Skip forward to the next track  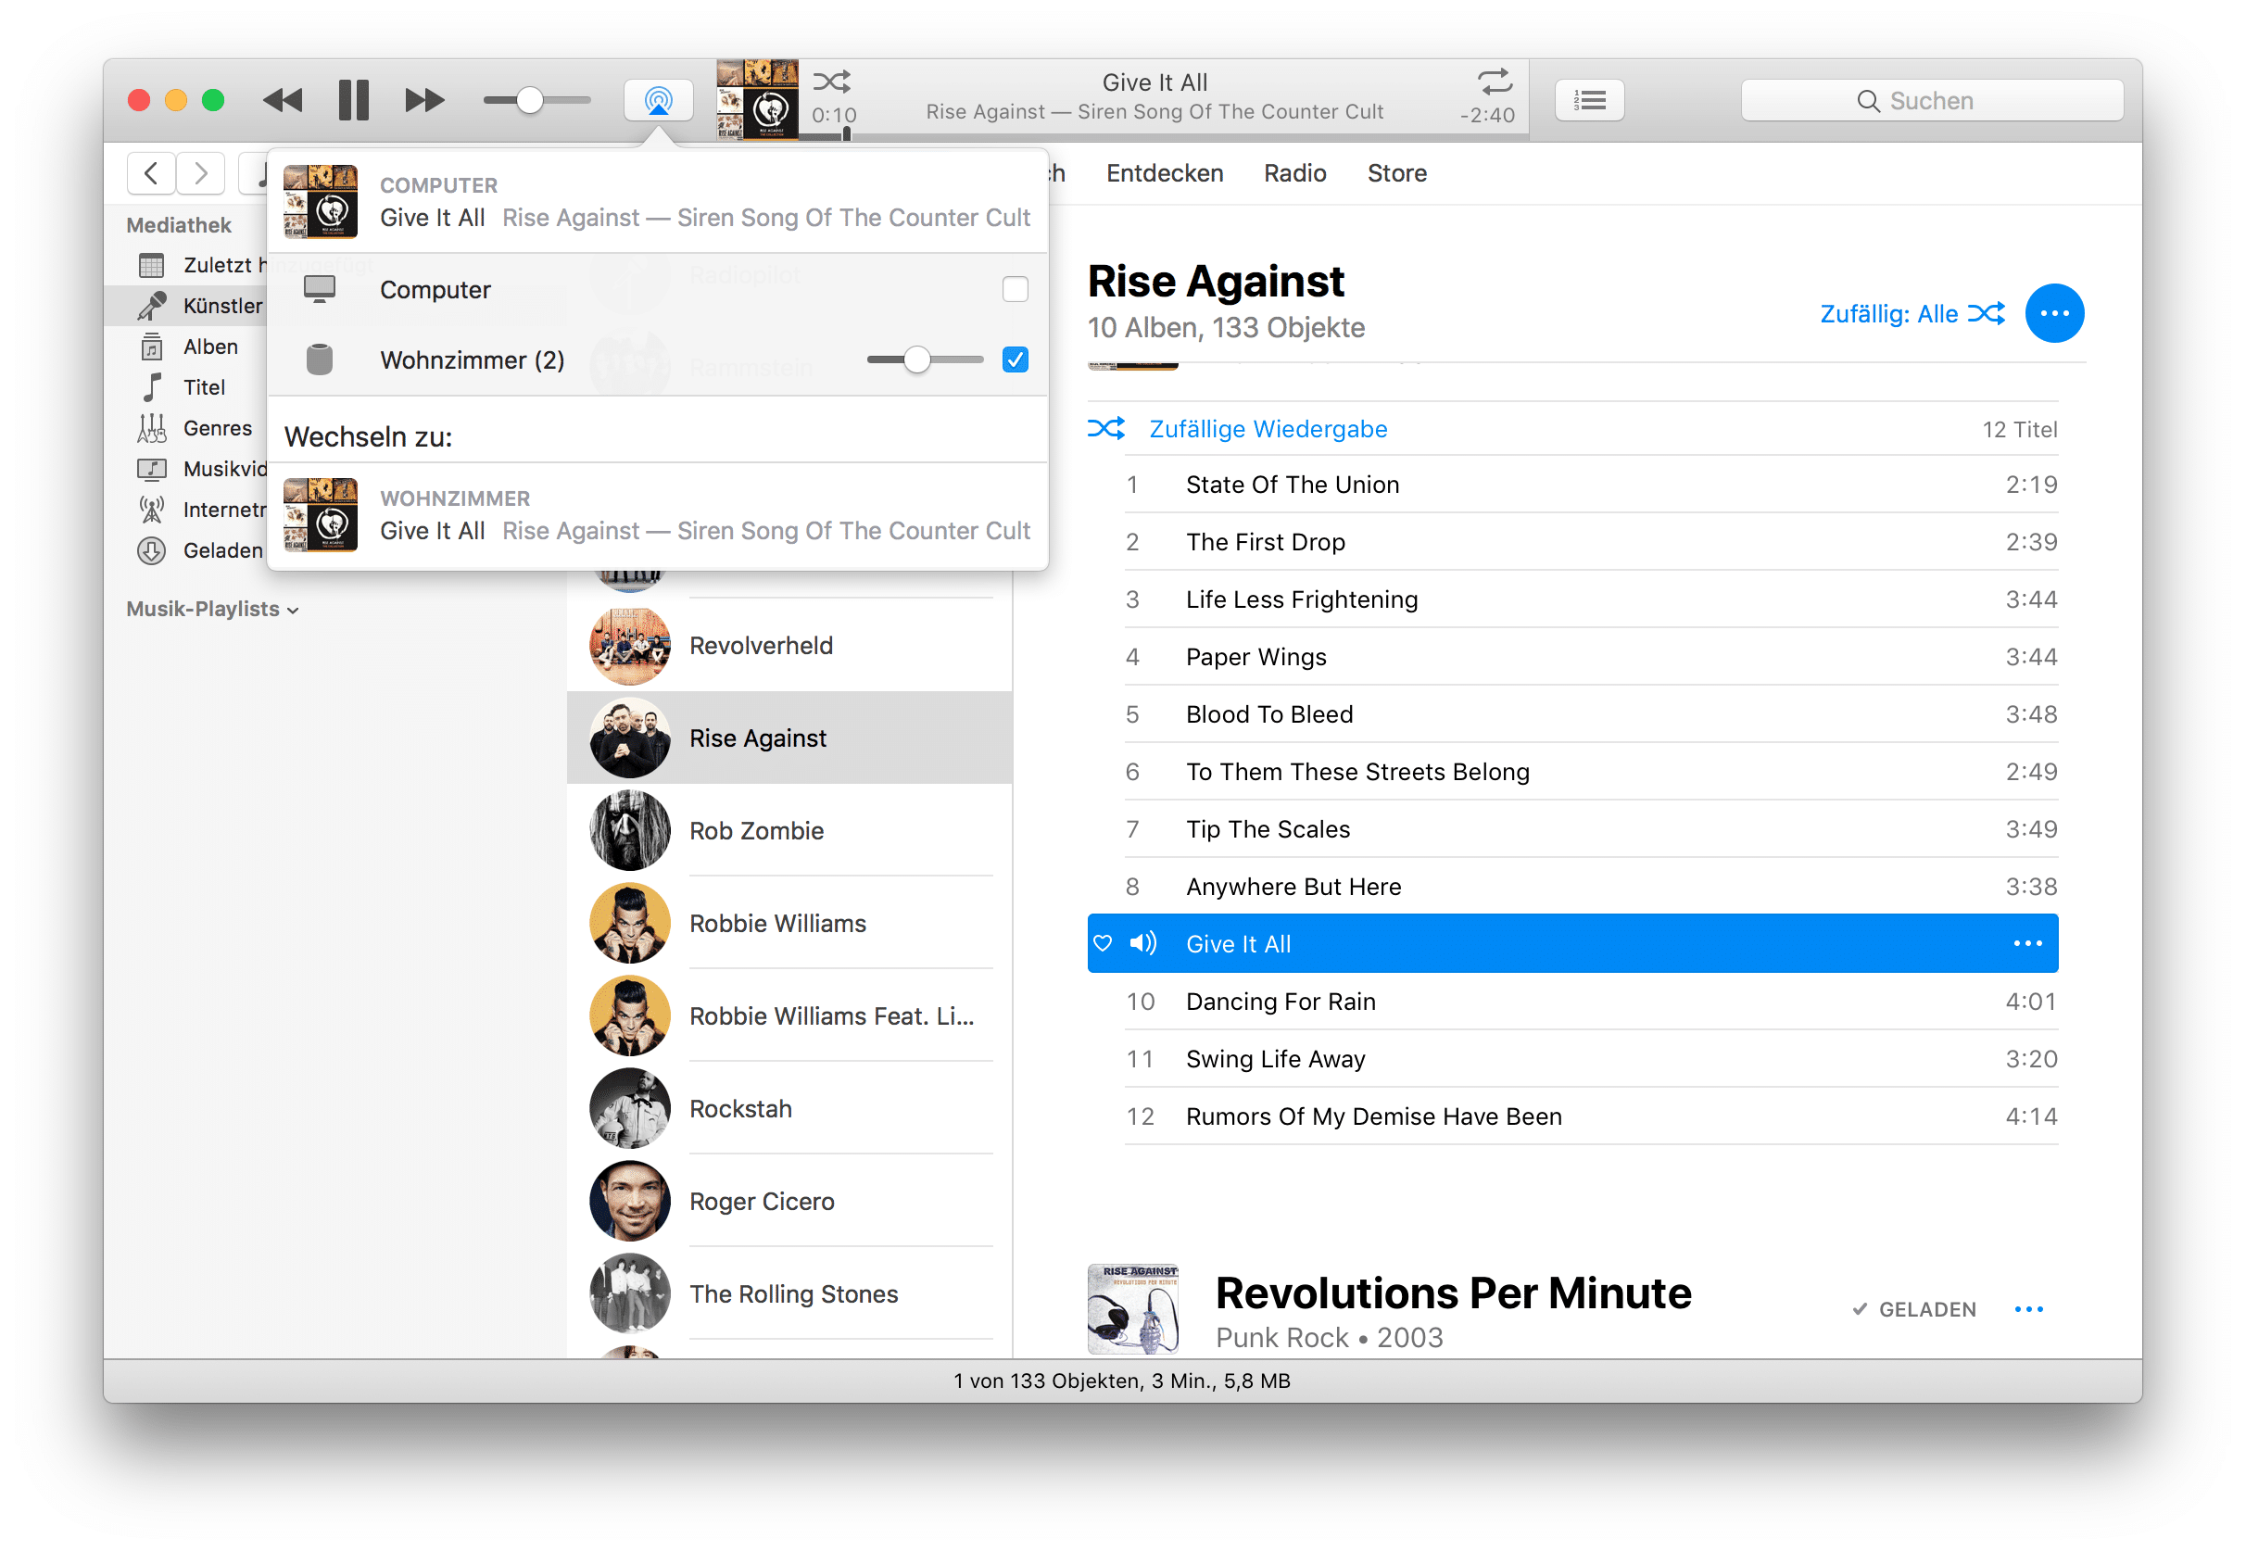point(424,100)
